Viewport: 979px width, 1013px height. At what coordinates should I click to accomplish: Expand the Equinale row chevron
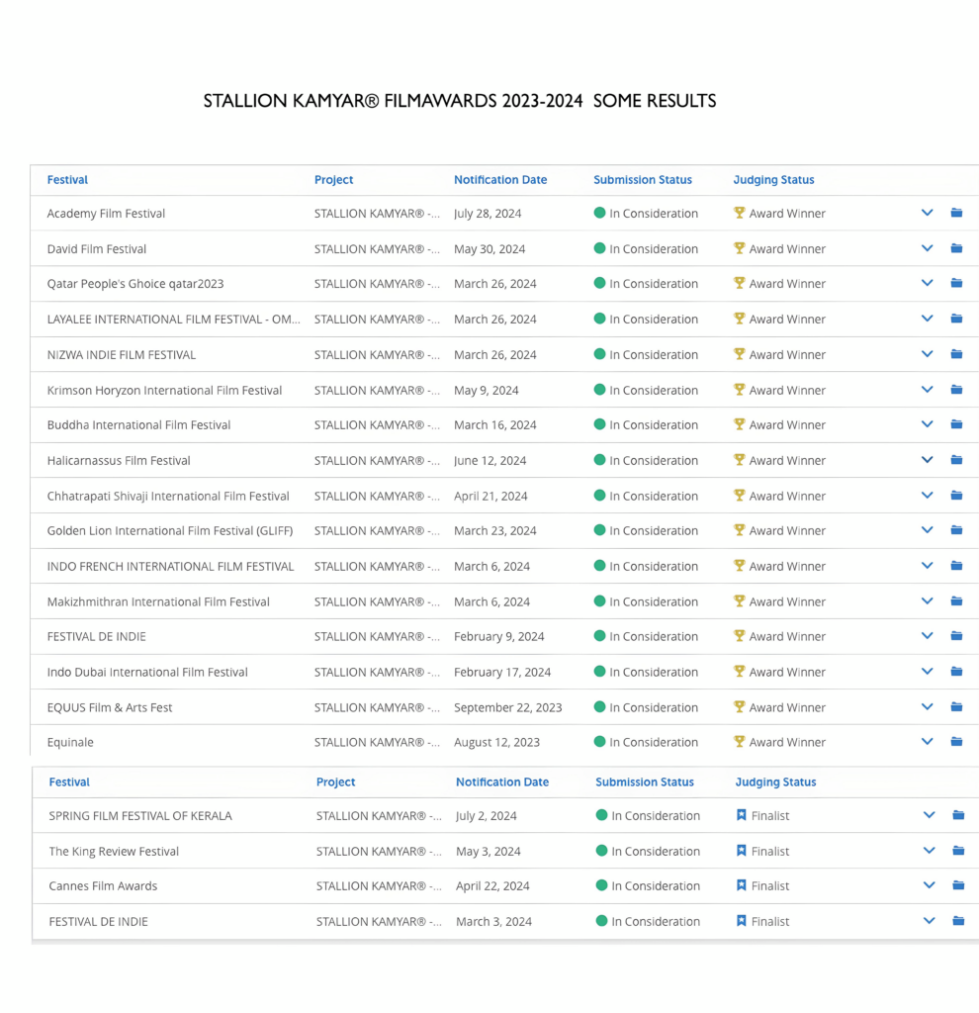[x=927, y=742]
